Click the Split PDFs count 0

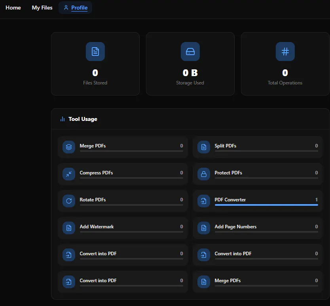[316, 146]
